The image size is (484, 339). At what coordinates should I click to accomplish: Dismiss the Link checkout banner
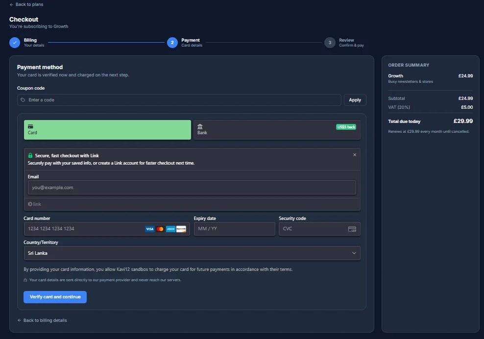[x=355, y=155]
